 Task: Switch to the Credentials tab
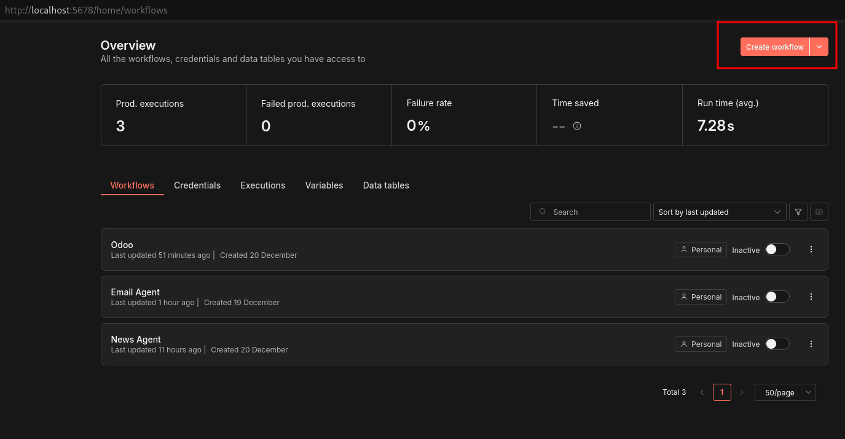point(197,185)
